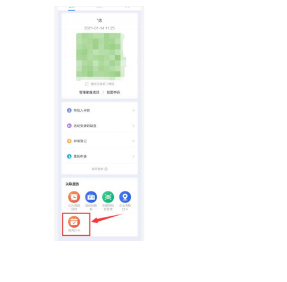This screenshot has width=287, height=282.
Task: Click the orange icon beside 异常登记
Action: coord(69,141)
